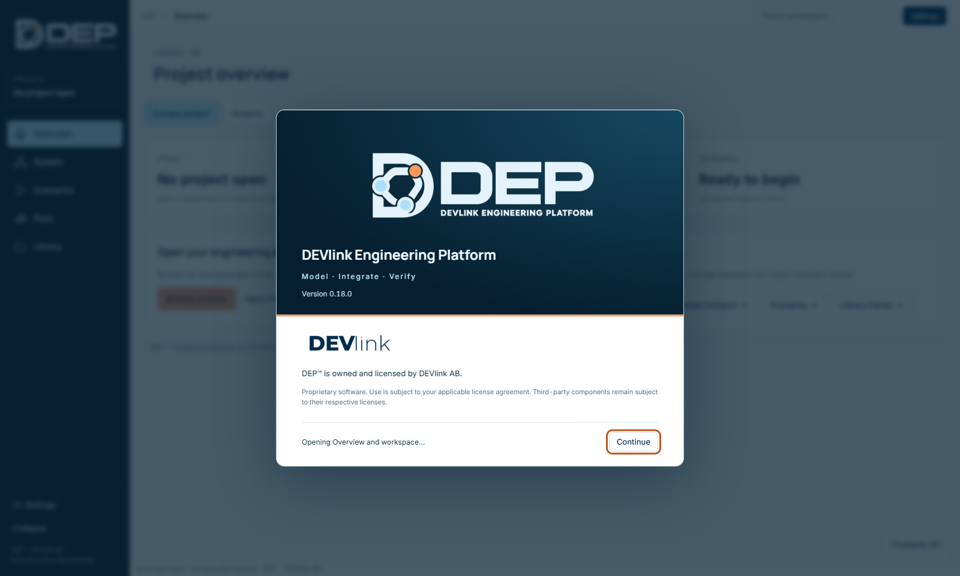Click the 'No project open' card heading

point(212,179)
